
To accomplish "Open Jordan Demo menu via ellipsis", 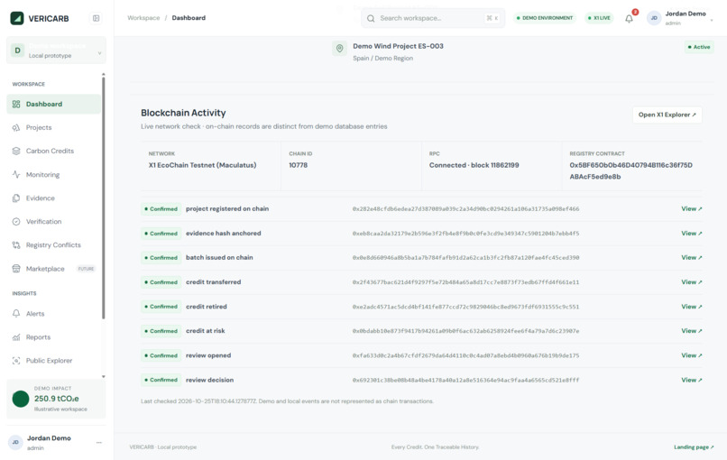I will pos(98,442).
